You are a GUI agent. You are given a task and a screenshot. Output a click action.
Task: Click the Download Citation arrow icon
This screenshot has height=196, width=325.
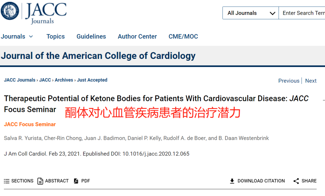232,181
